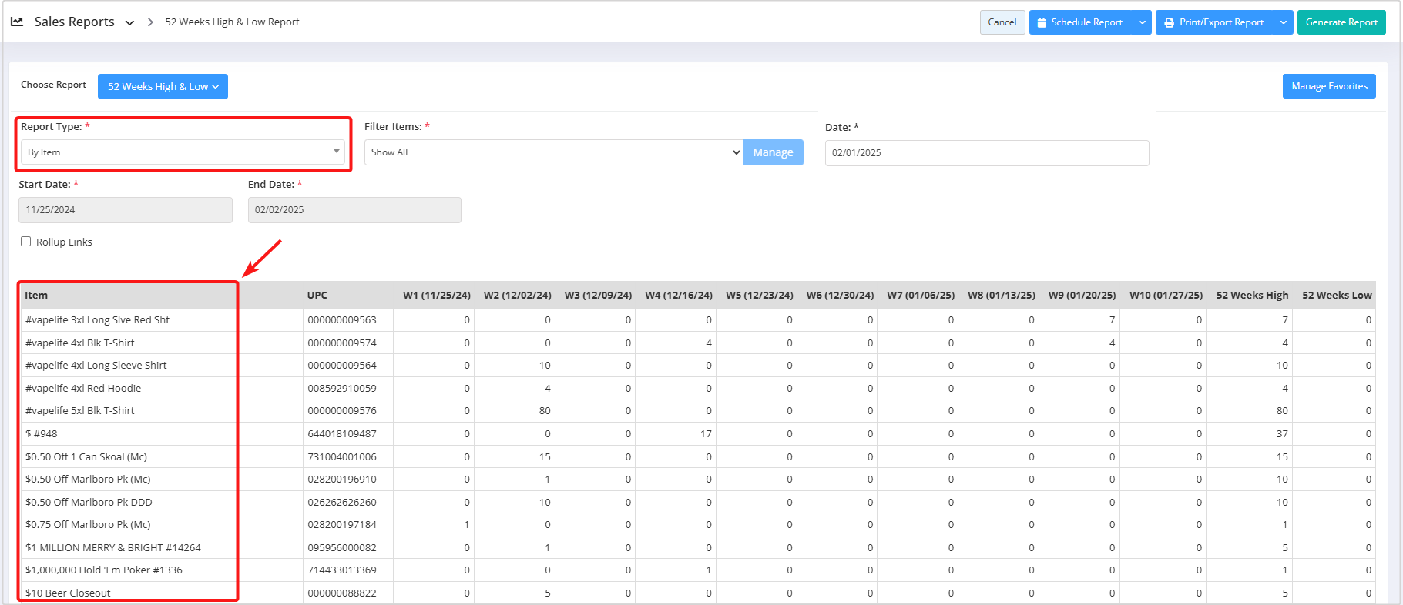Click the UPC column header
Viewport: 1403px width, 605px height.
click(x=317, y=296)
